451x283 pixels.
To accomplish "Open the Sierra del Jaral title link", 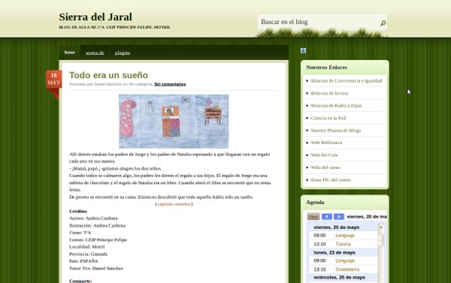I will click(95, 17).
